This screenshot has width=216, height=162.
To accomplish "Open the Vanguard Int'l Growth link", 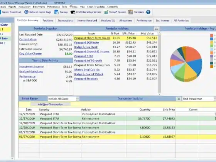I will (x=88, y=61).
